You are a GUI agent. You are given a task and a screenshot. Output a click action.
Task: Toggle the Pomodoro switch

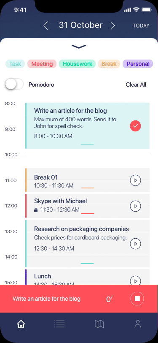pos(14,84)
